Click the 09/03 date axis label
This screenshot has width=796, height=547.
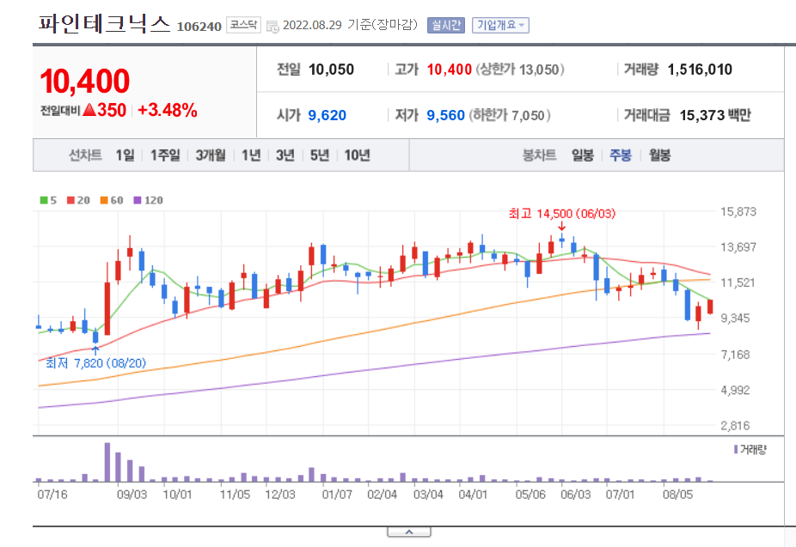coord(132,495)
